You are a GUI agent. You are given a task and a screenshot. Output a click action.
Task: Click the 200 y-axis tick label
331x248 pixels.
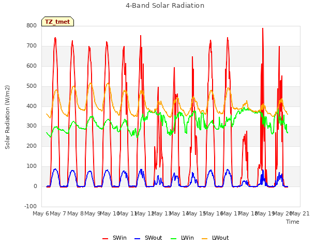pos(32,146)
